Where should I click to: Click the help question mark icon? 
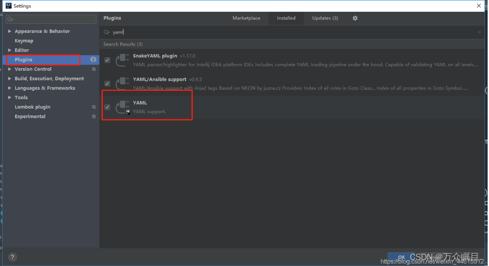pyautogui.click(x=12, y=257)
